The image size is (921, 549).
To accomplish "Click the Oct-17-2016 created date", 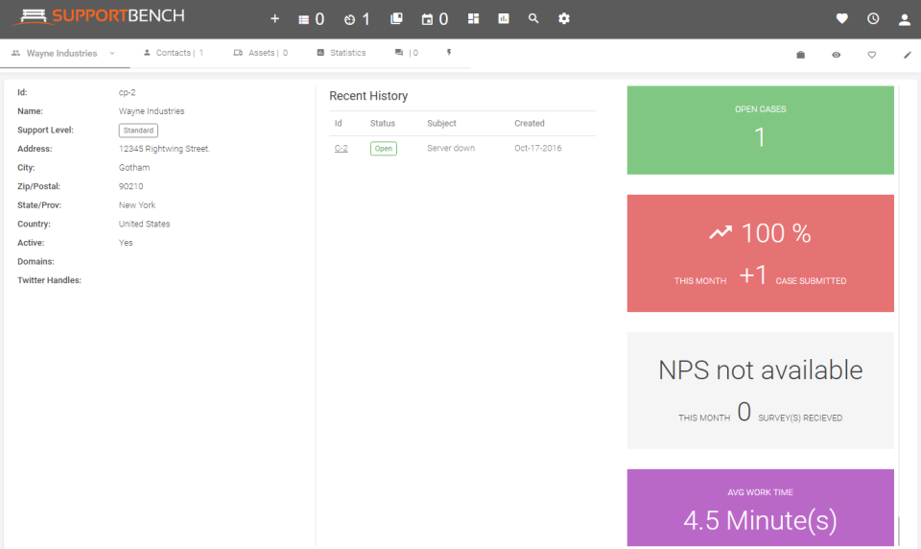I will (x=538, y=148).
